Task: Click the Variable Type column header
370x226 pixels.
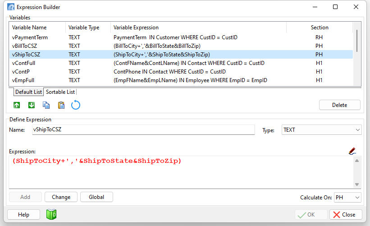Action: pos(88,28)
